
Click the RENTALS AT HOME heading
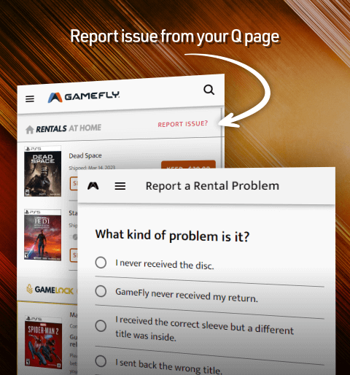pos(69,128)
